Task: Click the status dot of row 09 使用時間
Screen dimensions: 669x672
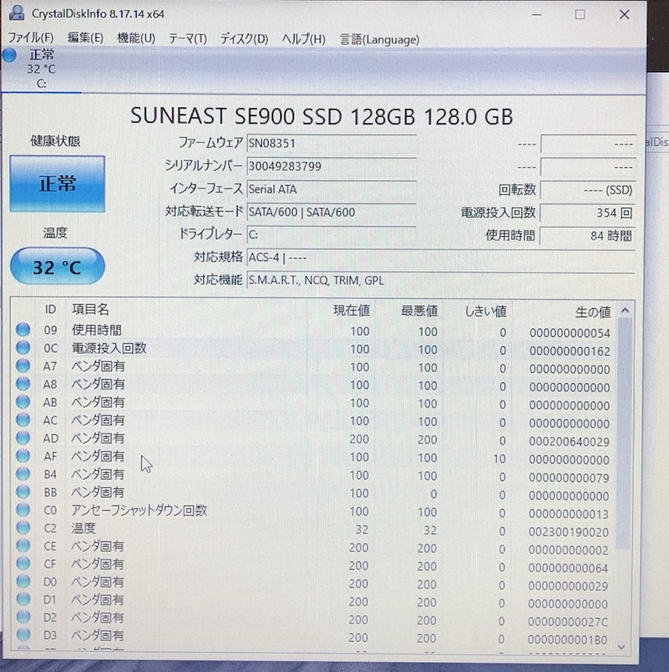Action: point(24,329)
